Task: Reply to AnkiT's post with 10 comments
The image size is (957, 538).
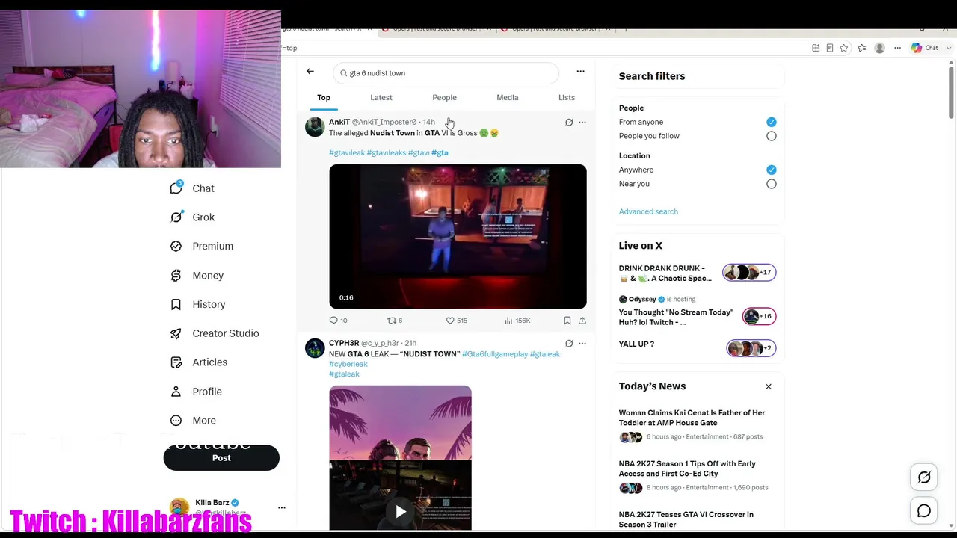Action: point(339,321)
